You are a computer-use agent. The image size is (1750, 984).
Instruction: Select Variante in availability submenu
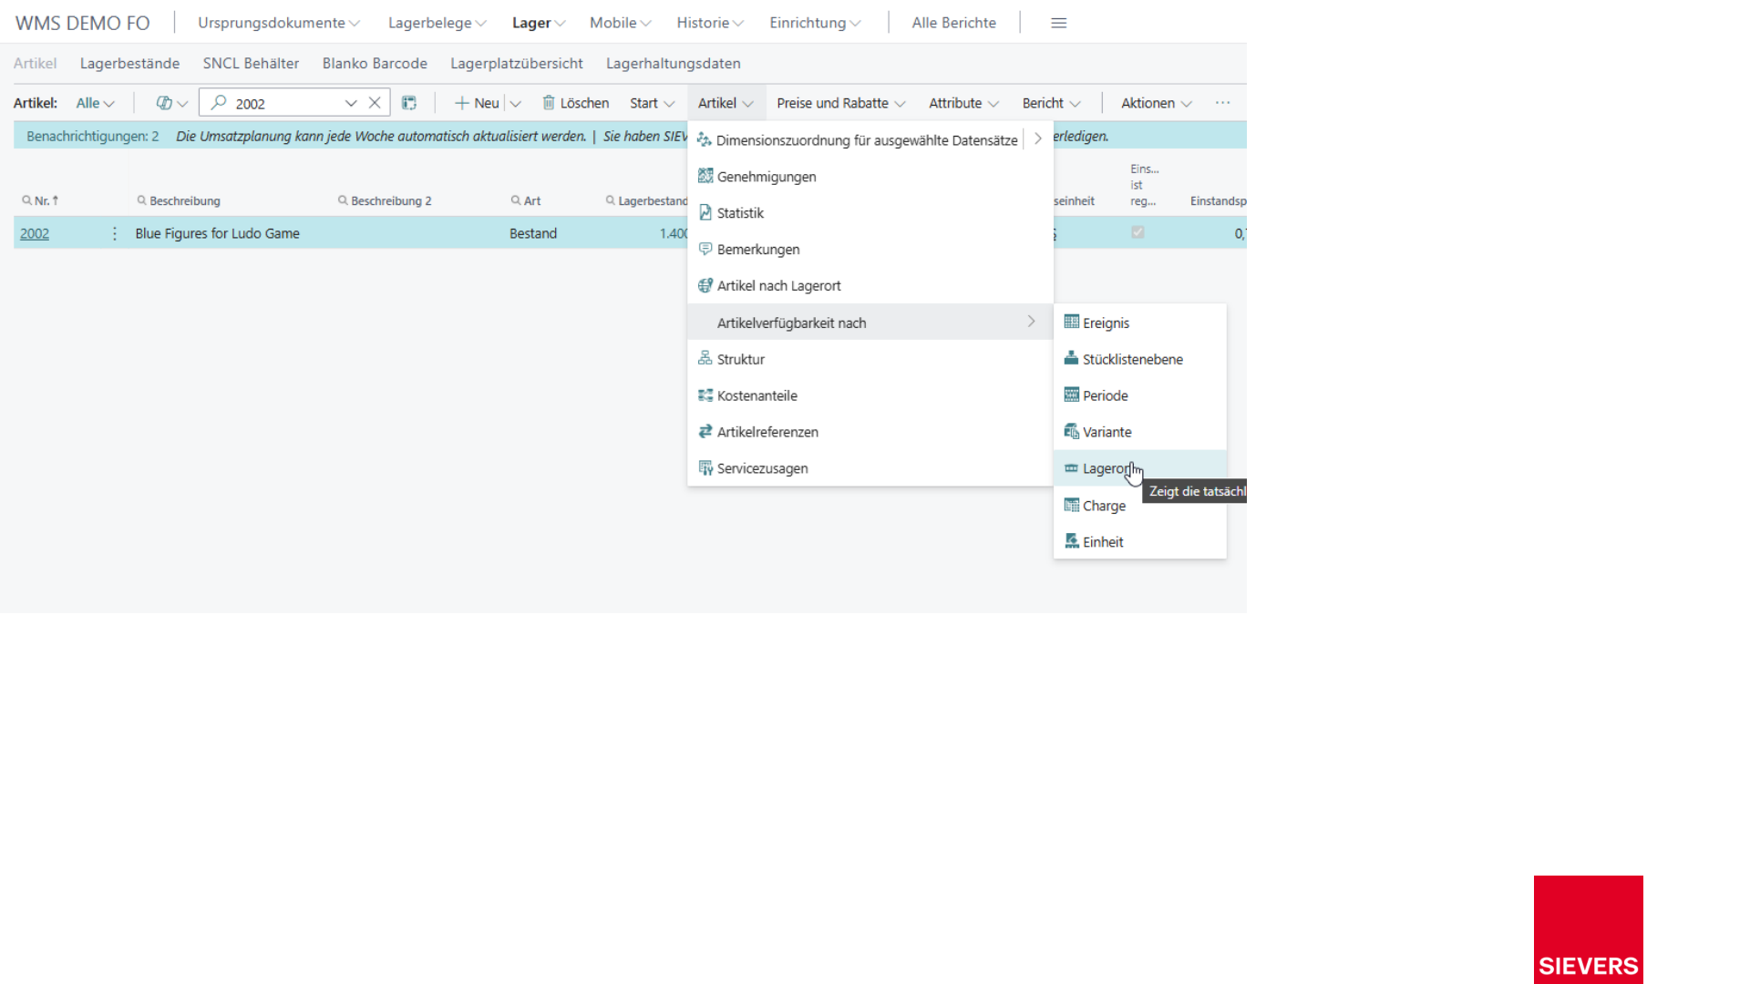1139,432
